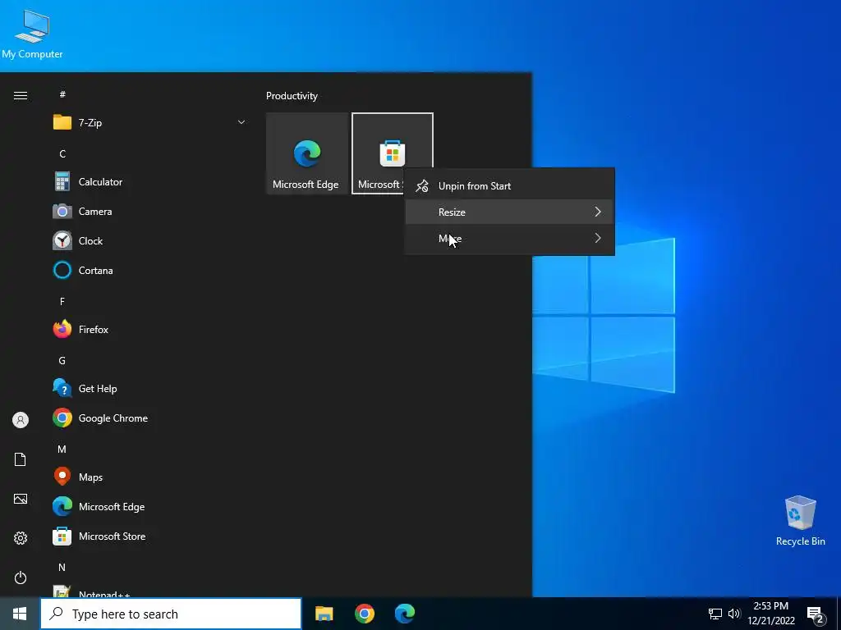Viewport: 841px width, 630px height.
Task: Open Pictures from the Start sidebar
Action: point(21,499)
